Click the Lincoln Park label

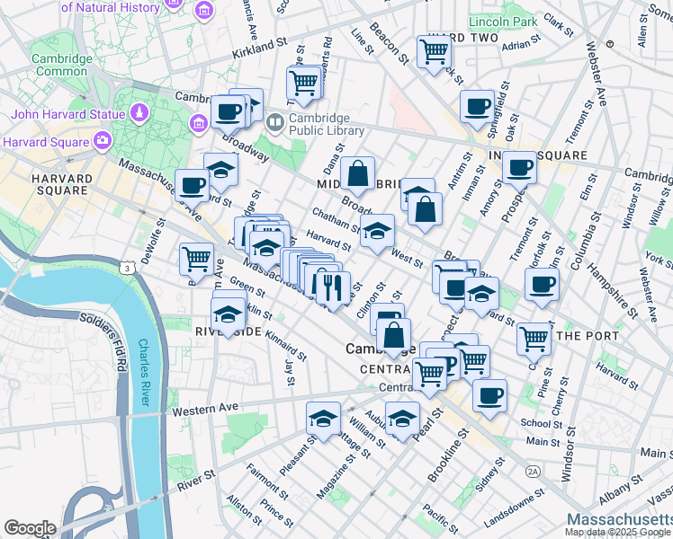click(x=503, y=22)
